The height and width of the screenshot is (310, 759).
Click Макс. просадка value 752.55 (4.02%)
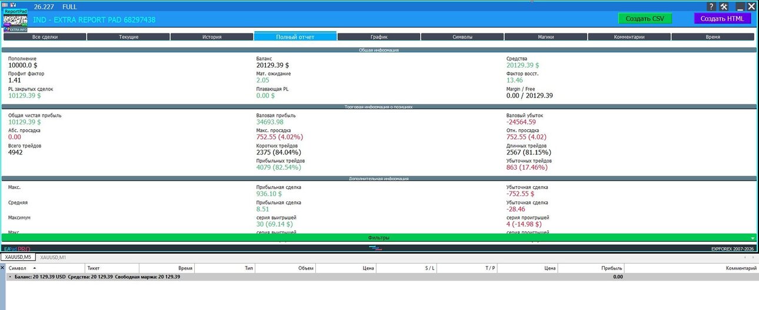(x=279, y=137)
